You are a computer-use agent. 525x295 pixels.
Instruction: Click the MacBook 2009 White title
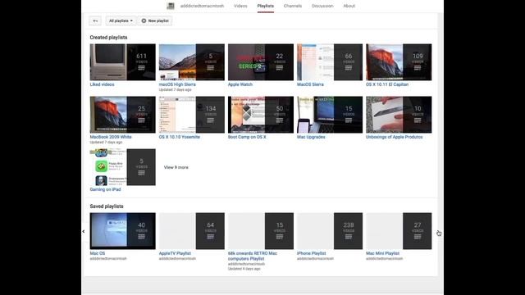(x=111, y=137)
